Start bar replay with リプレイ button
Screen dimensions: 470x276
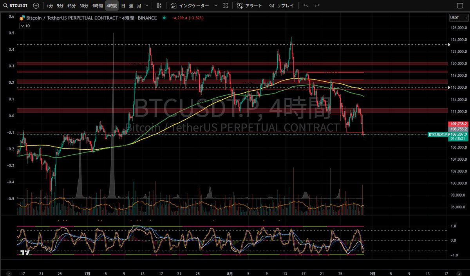pyautogui.click(x=281, y=6)
